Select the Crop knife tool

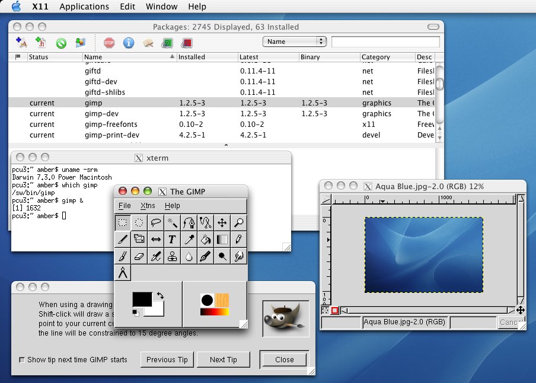tap(122, 240)
